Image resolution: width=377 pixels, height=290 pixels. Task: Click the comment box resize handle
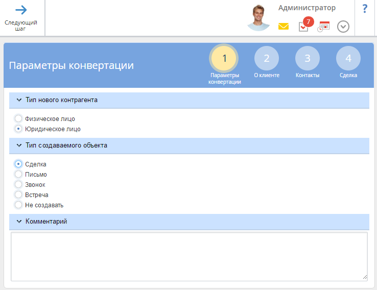tap(365, 277)
